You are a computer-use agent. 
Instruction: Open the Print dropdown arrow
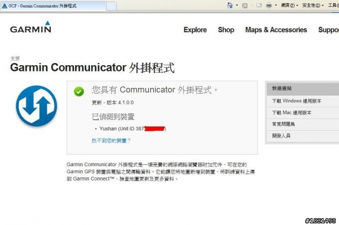pos(276,5)
